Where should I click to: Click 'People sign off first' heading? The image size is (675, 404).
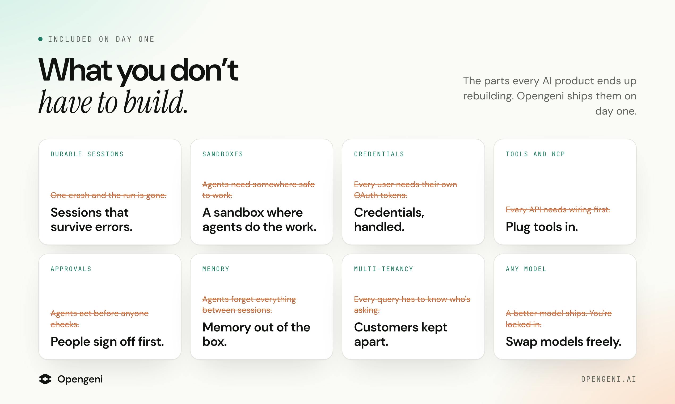107,342
